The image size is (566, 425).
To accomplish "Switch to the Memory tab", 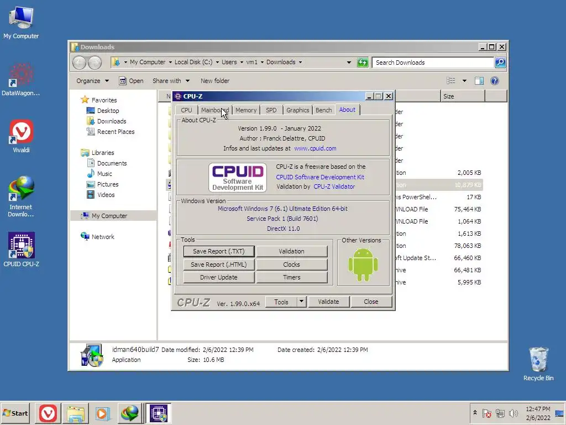I will pos(246,110).
